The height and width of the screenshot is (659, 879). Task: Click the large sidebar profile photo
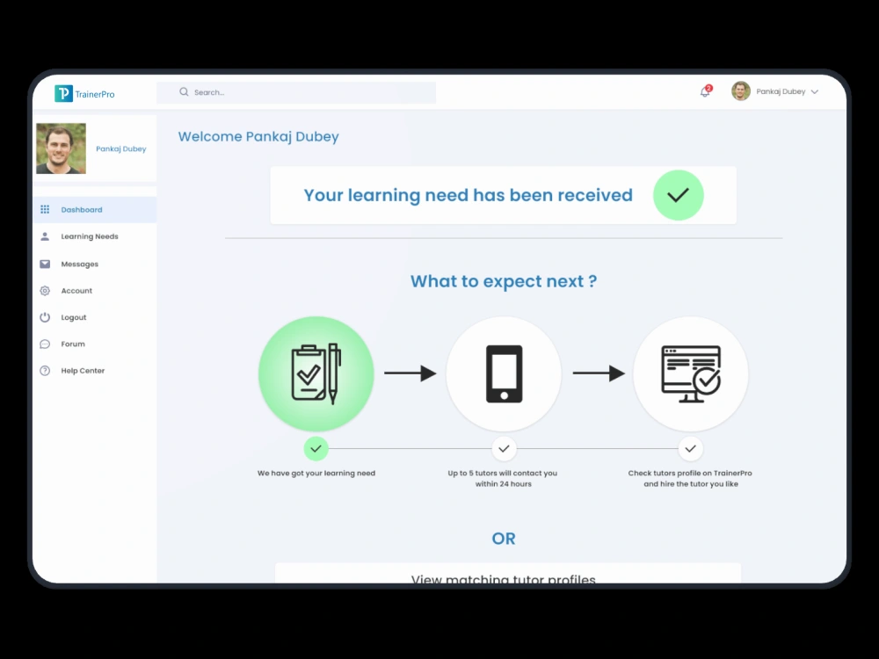pyautogui.click(x=62, y=148)
